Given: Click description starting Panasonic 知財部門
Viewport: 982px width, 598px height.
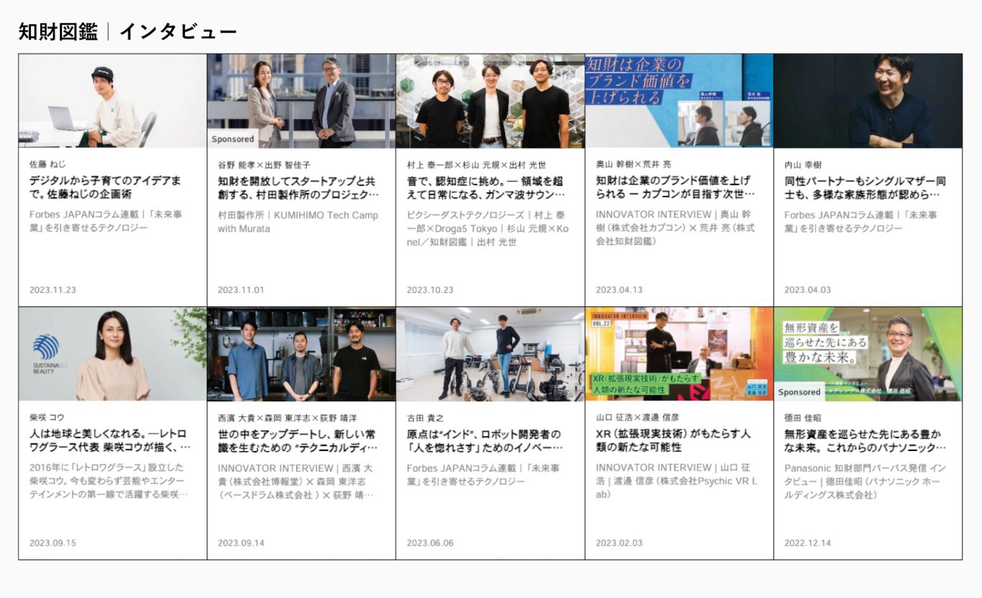Looking at the screenshot, I should 865,481.
